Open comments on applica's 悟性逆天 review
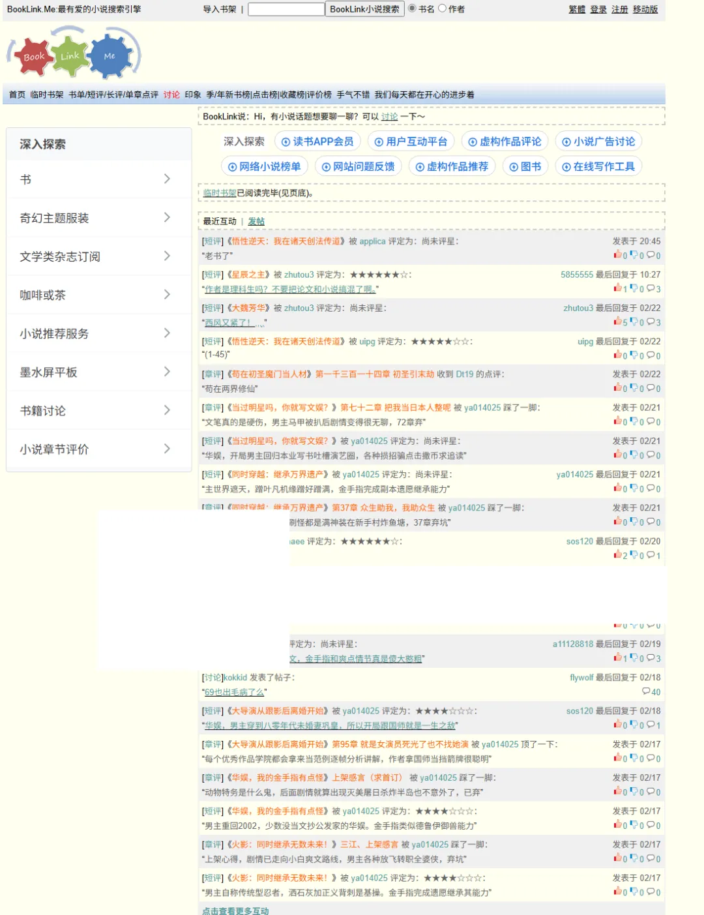The image size is (704, 915). click(651, 255)
